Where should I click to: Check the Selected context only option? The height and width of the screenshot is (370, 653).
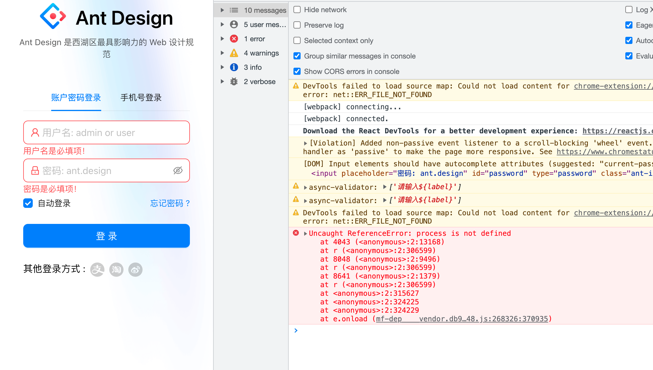[x=297, y=40]
